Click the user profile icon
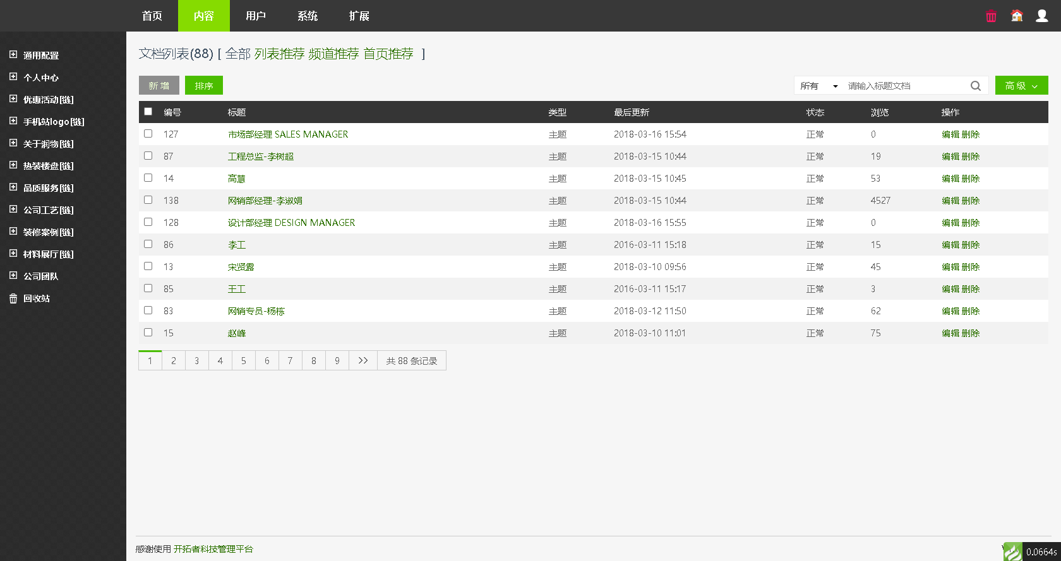The image size is (1061, 561). [1042, 16]
